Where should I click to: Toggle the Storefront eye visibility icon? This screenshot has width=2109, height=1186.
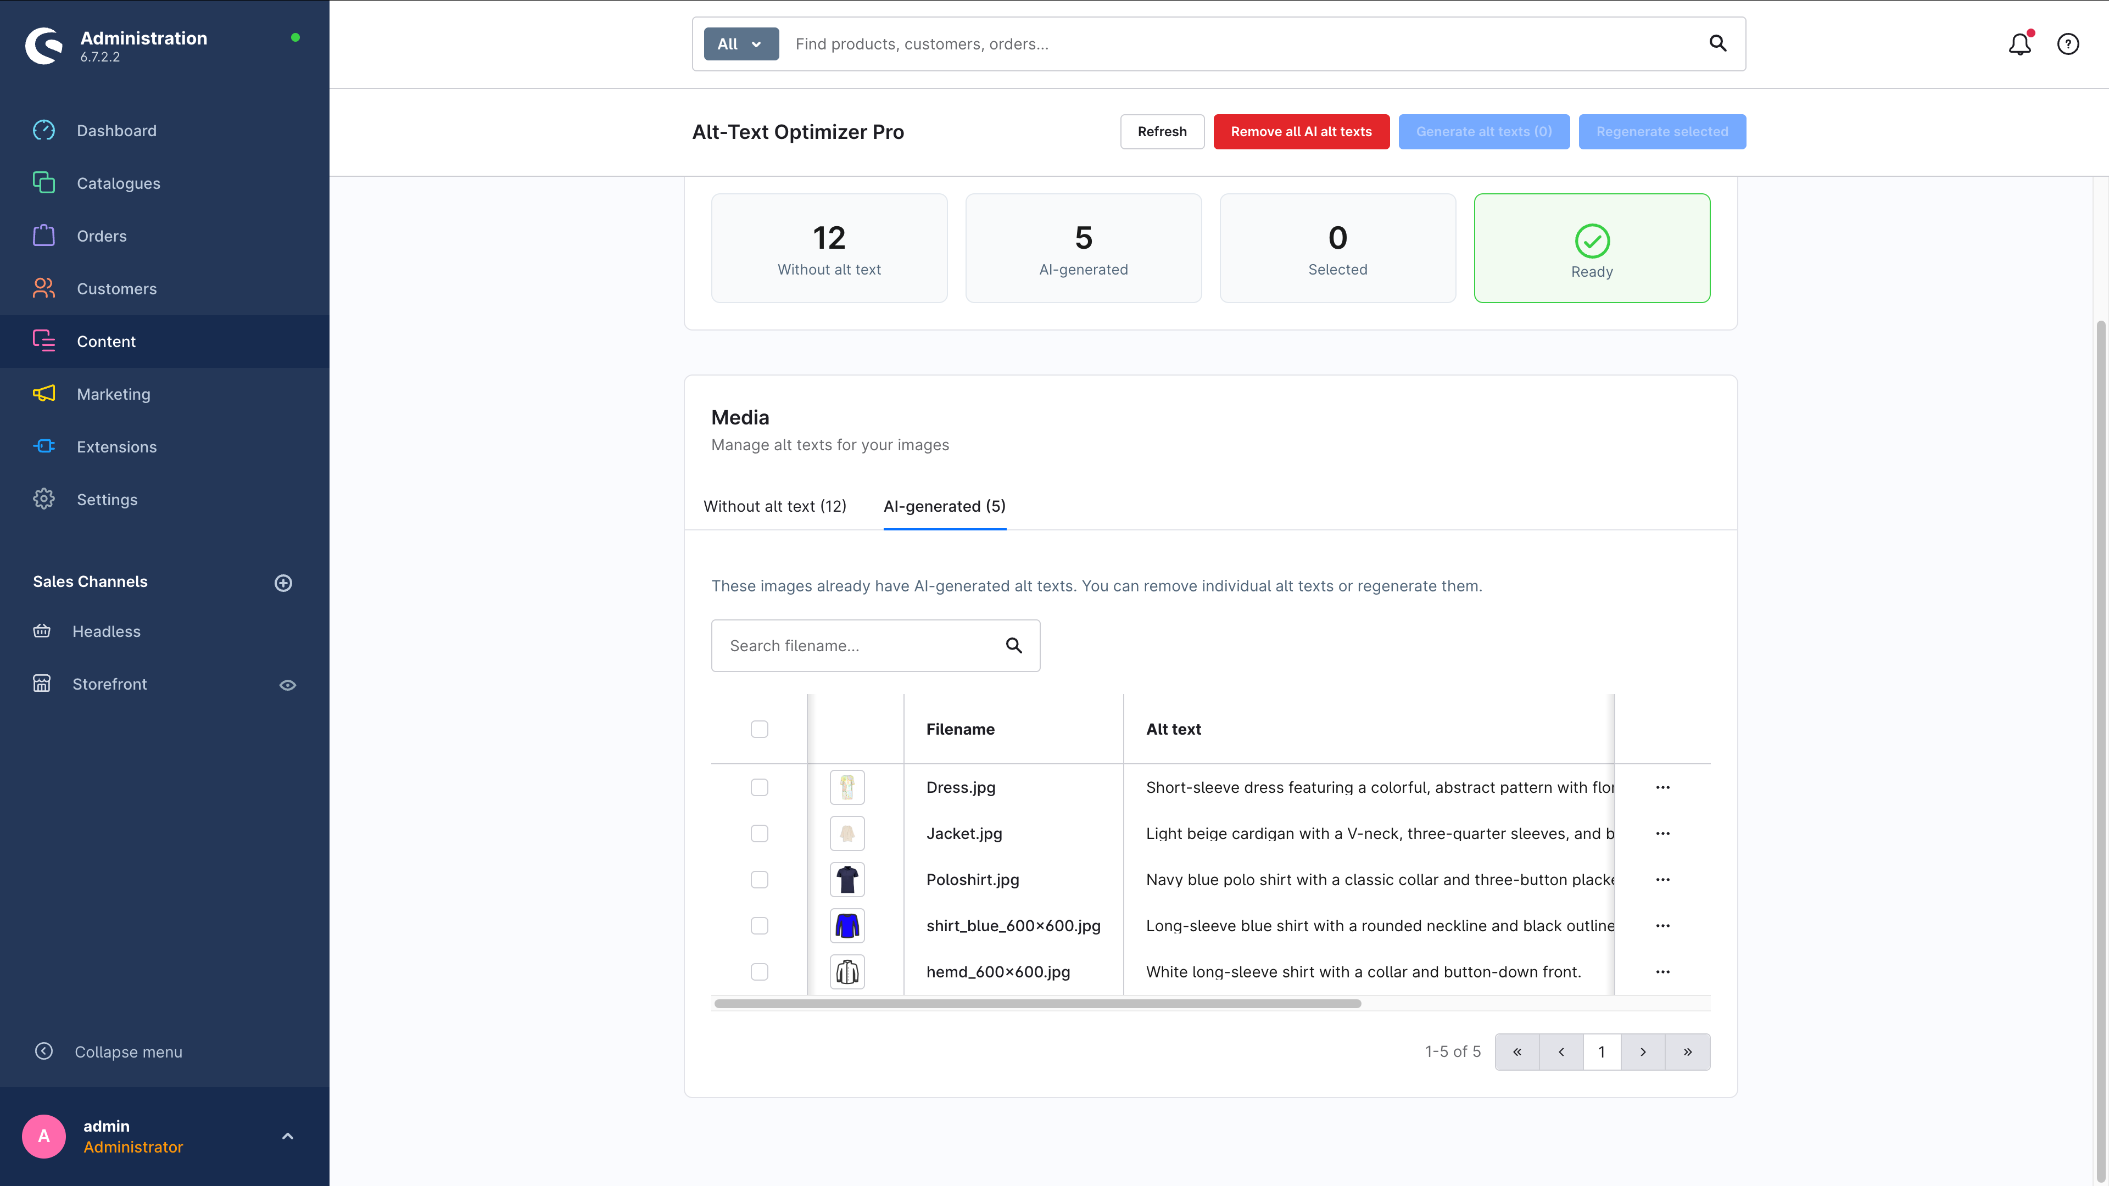[287, 685]
